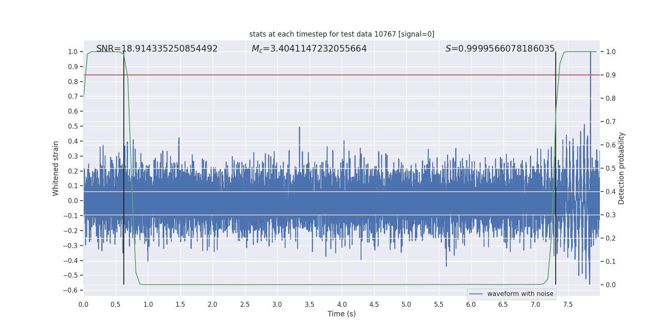Click the chirp mass Mc annotation

(x=309, y=49)
